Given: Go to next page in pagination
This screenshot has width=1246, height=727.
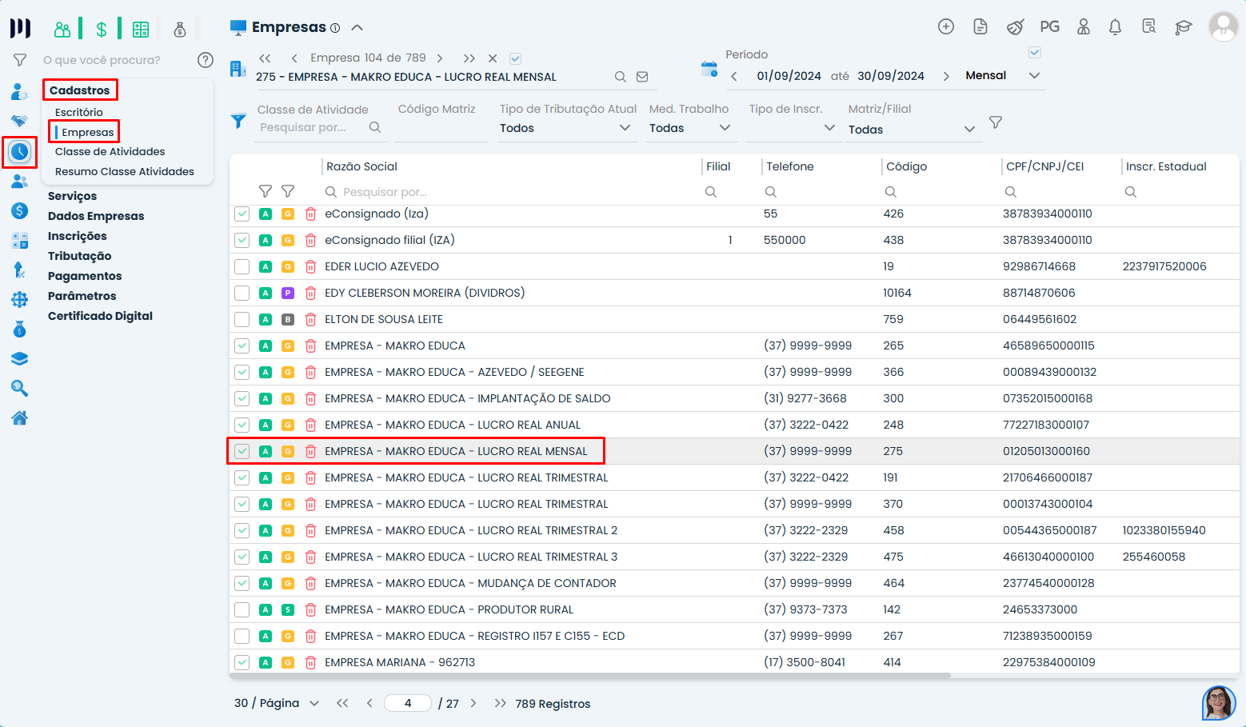Looking at the screenshot, I should coord(473,704).
